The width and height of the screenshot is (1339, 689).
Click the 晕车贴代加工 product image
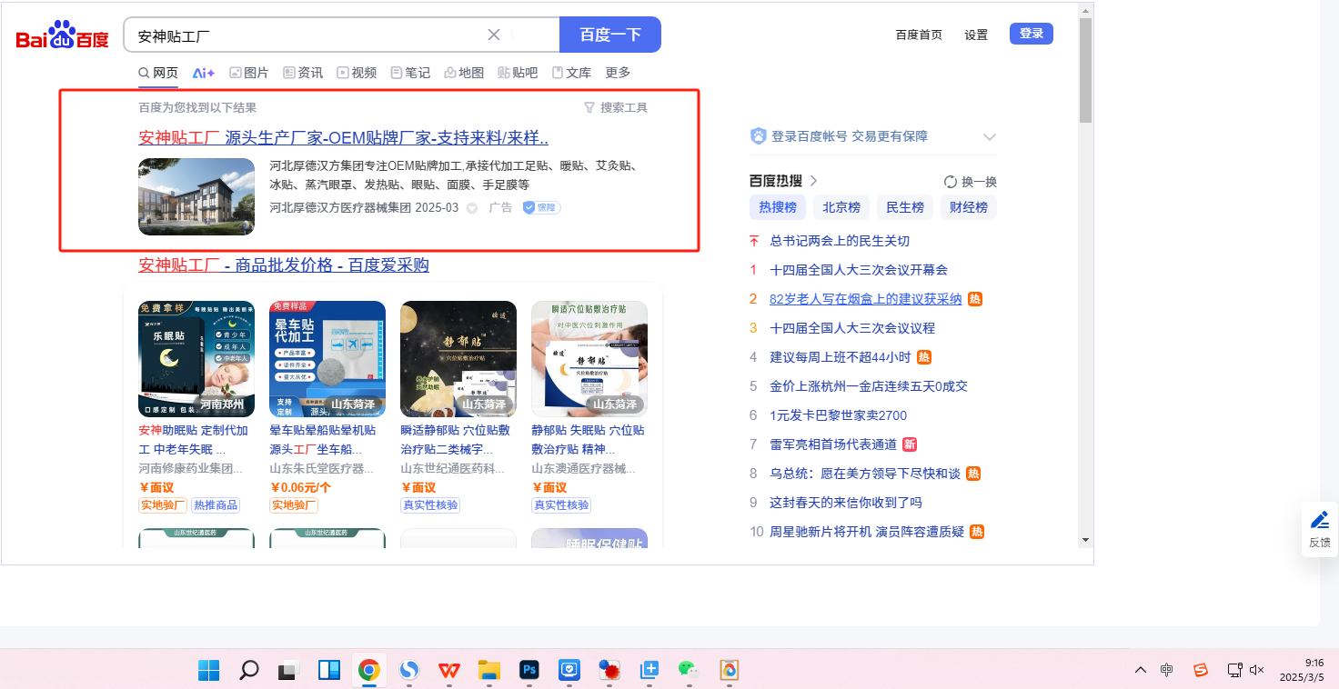click(327, 359)
